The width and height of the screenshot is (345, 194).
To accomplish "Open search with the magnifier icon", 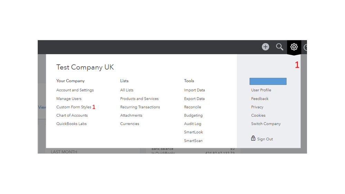I will (x=279, y=47).
